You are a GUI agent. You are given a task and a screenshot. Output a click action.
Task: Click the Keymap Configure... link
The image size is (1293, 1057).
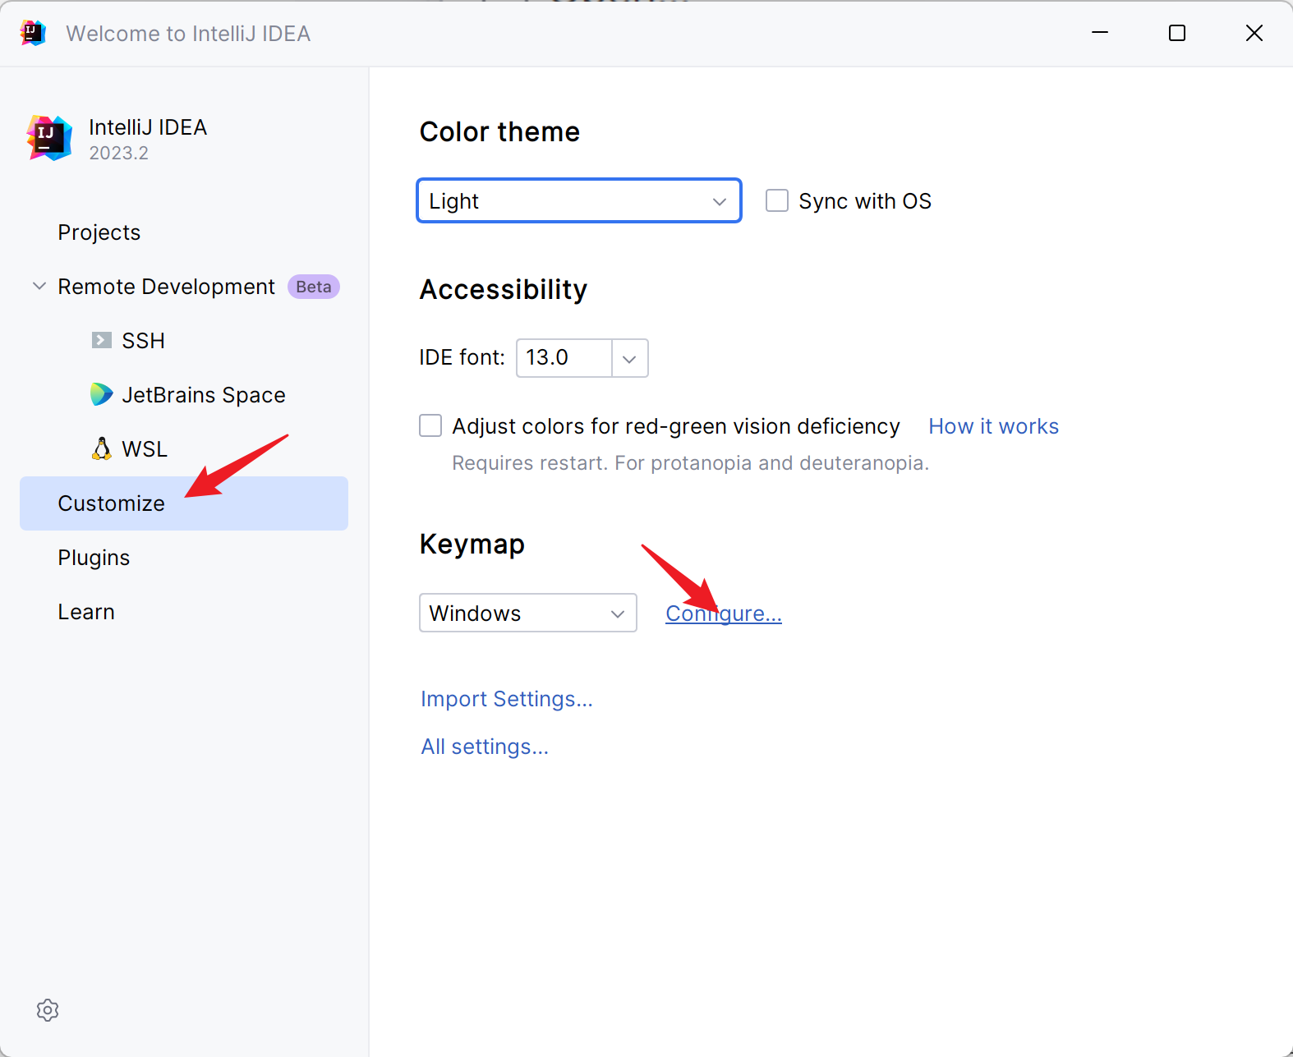[724, 614]
